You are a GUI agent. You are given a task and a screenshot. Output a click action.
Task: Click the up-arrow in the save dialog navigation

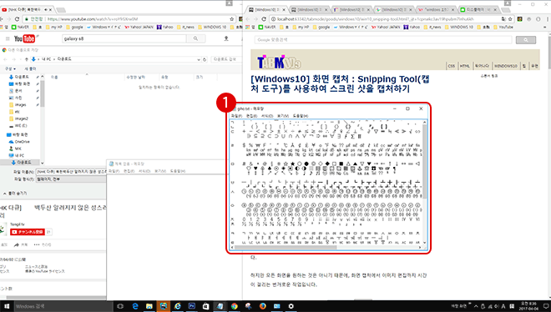tap(27, 59)
